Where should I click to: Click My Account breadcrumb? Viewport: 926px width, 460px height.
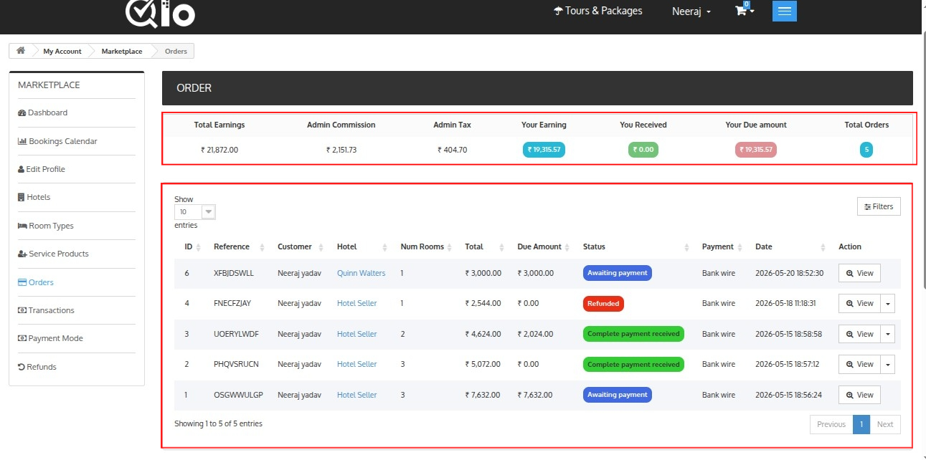[x=62, y=52]
